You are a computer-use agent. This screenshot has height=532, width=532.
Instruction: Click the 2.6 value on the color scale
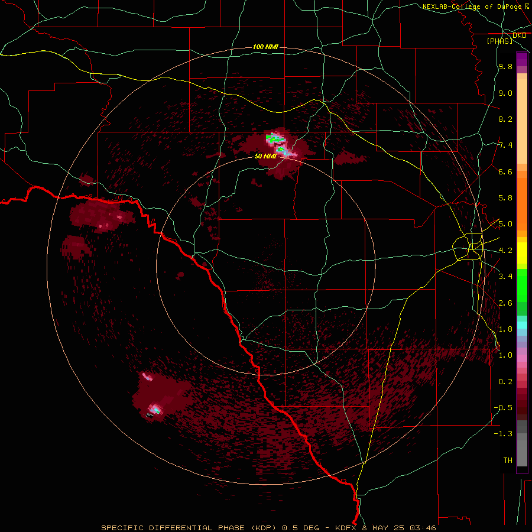click(505, 303)
